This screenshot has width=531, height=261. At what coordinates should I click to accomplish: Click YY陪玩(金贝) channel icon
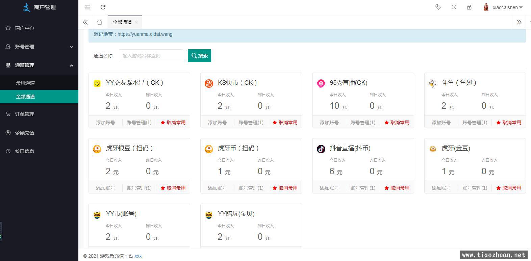pyautogui.click(x=209, y=215)
